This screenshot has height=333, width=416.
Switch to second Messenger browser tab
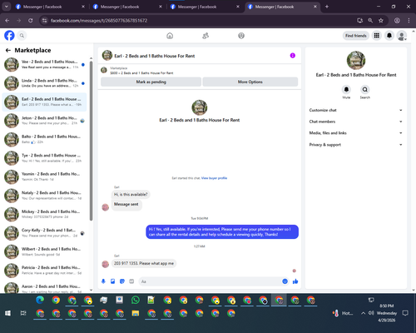(126, 7)
